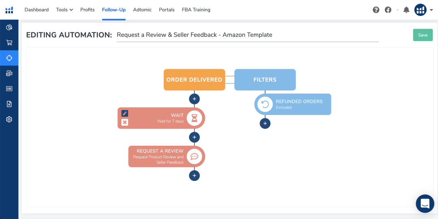Image resolution: width=438 pixels, height=219 pixels.
Task: Click the hourglass icon on Wait node
Action: 194,118
